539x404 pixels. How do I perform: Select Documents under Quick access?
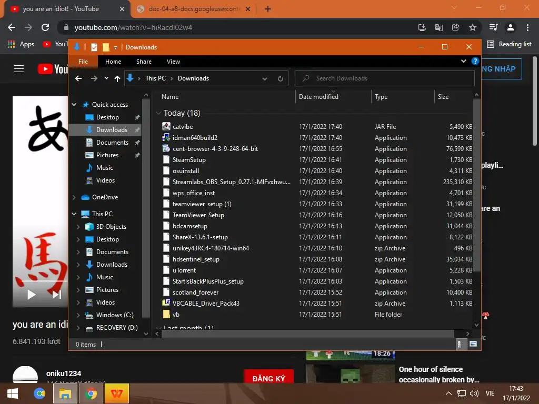112,142
